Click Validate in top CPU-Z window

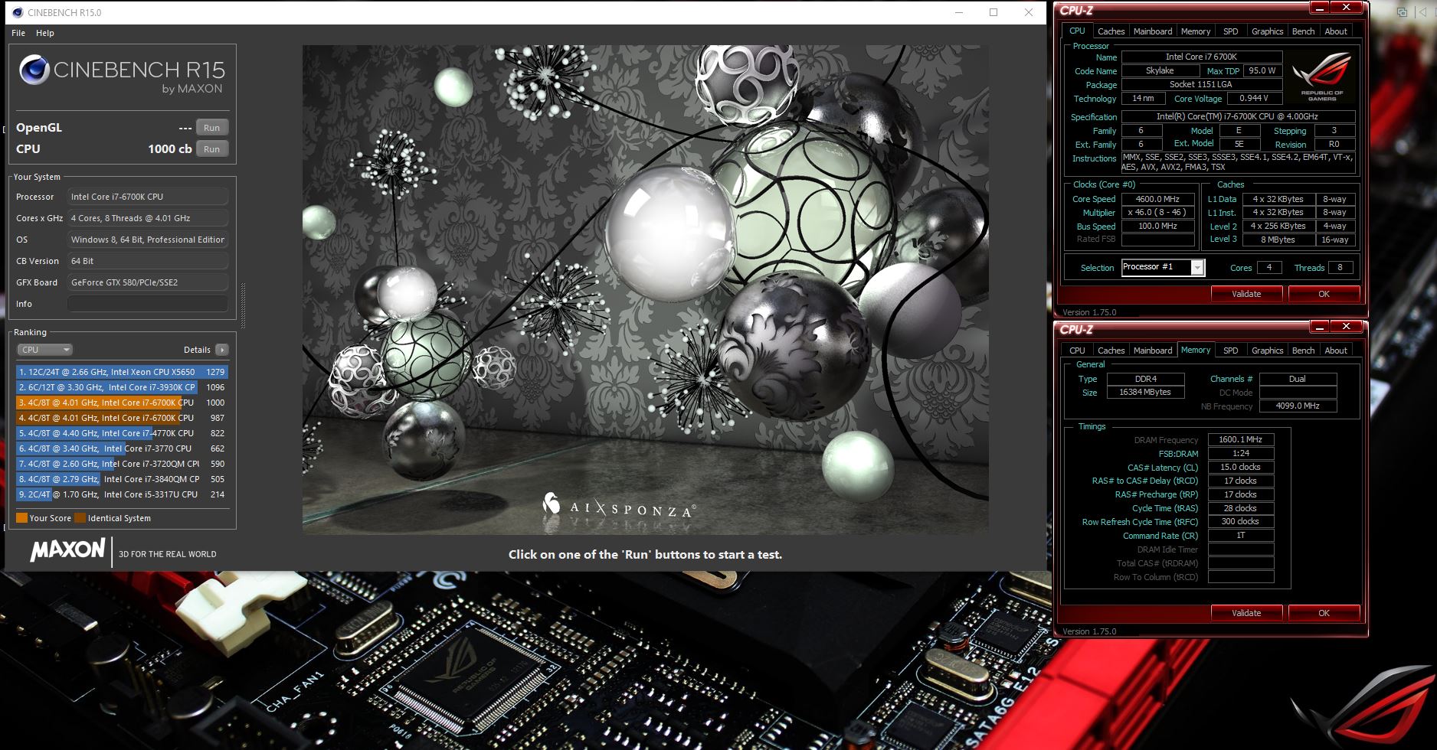click(x=1246, y=294)
